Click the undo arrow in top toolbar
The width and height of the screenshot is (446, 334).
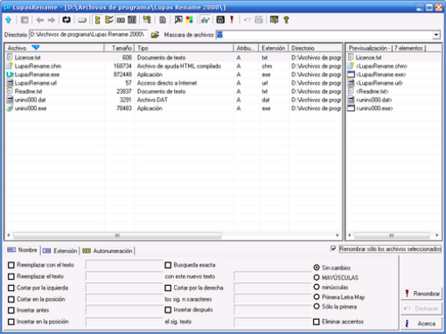247,20
